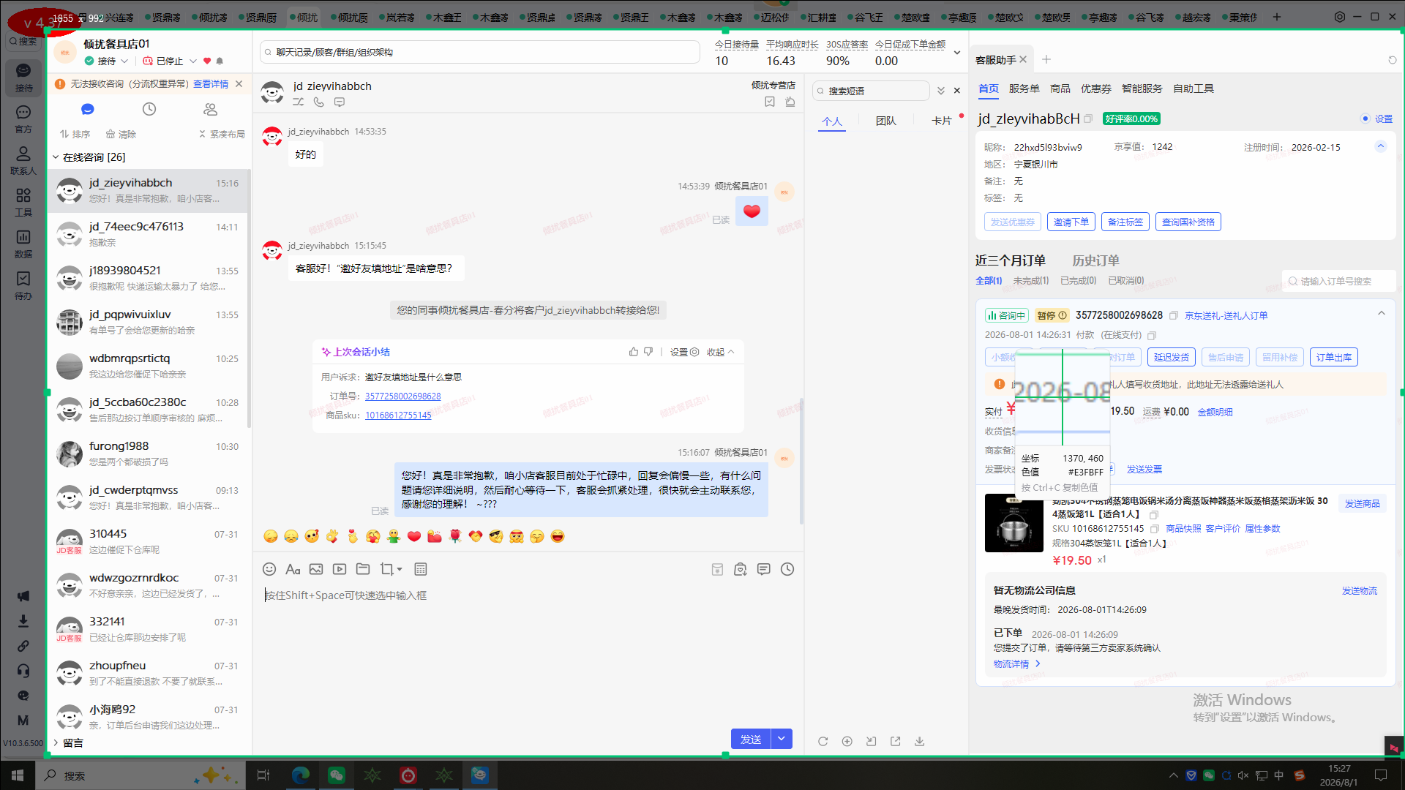Toggle 紧凑布局 compact layout
This screenshot has width=1405, height=790.
tap(222, 134)
